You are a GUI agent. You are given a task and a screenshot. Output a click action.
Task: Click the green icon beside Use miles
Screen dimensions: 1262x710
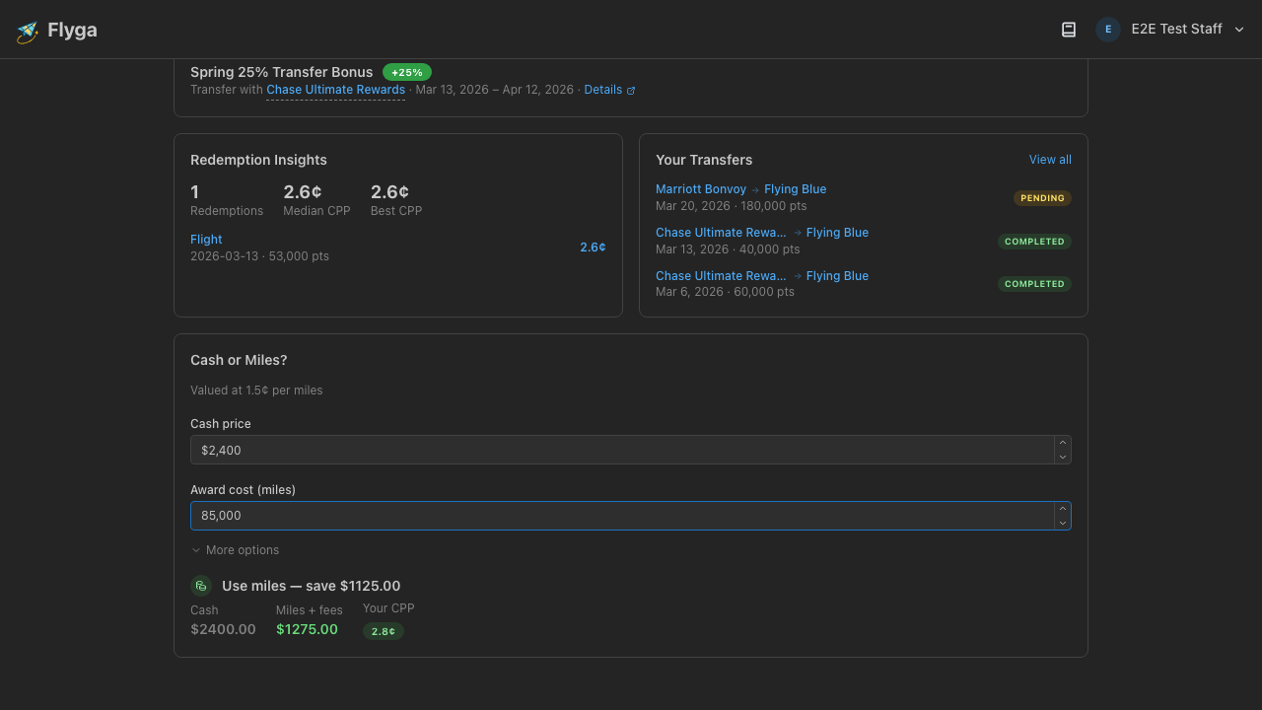(x=201, y=586)
